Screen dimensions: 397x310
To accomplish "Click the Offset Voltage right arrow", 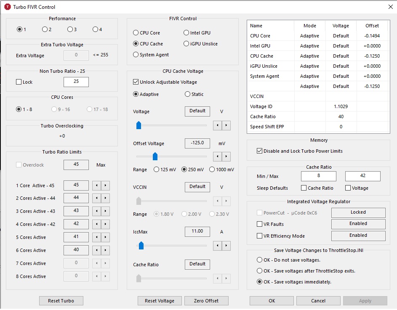I will click(x=226, y=156).
